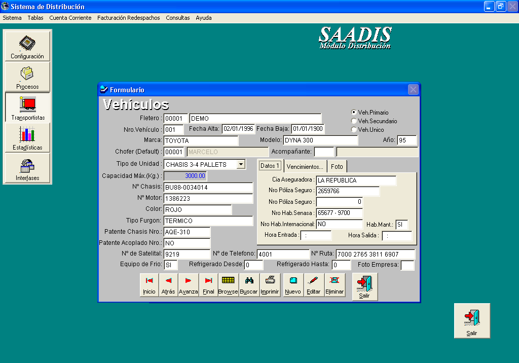Switch to the Foto tab

click(337, 167)
